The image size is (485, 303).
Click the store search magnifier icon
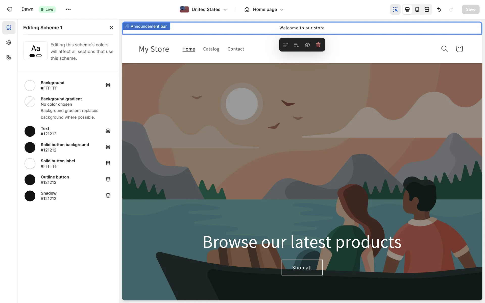coord(444,49)
